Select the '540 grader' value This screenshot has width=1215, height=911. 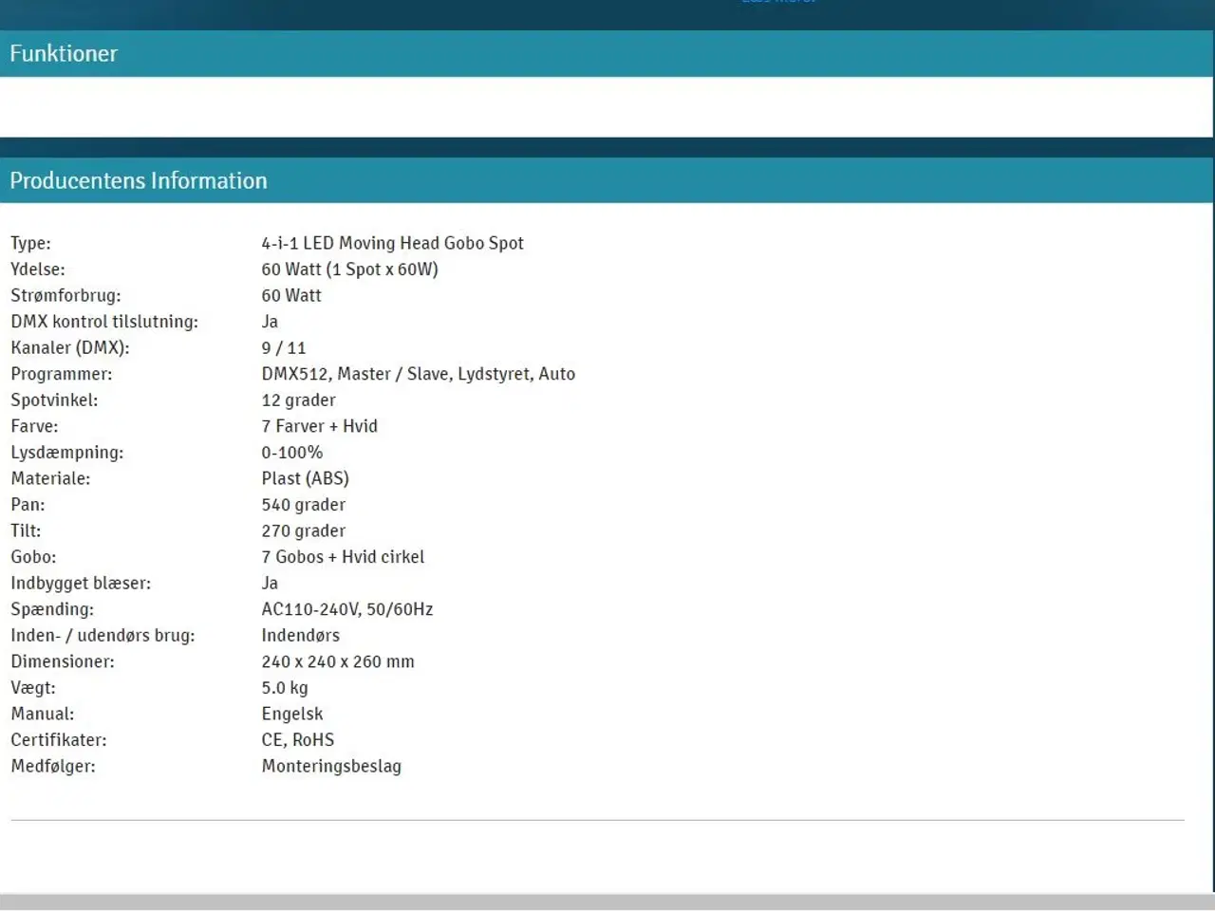[x=304, y=505]
